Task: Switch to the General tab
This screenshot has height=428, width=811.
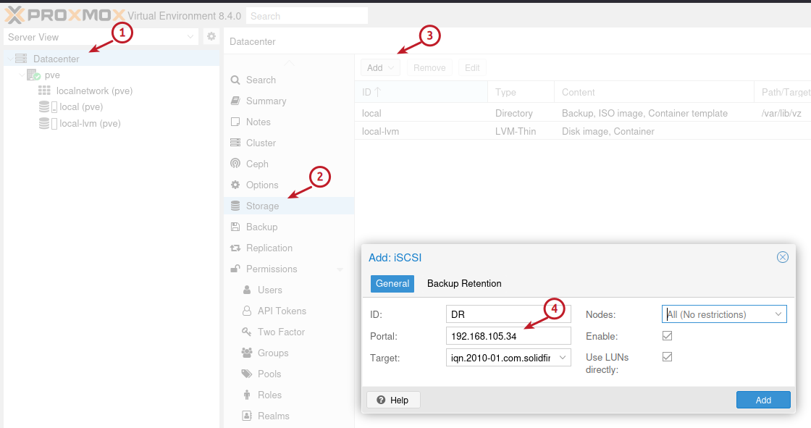Action: (x=392, y=284)
